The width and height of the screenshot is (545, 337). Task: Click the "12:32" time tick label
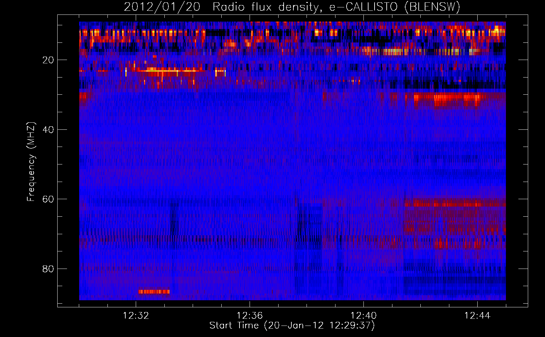click(136, 316)
